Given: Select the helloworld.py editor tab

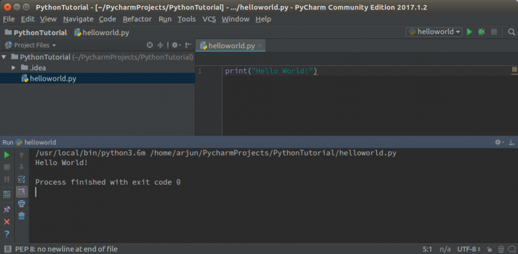Looking at the screenshot, I should coord(230,46).
